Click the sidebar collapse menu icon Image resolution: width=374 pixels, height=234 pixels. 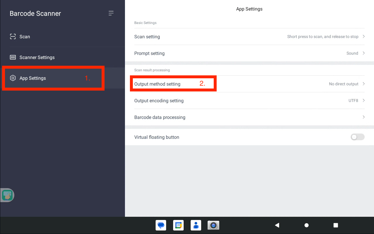tap(111, 13)
